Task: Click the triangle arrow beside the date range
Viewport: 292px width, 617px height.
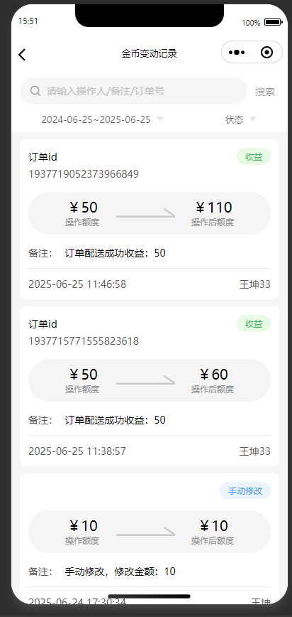Action: [159, 119]
